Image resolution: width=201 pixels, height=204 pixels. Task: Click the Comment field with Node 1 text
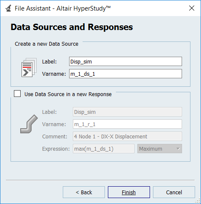(x=127, y=136)
